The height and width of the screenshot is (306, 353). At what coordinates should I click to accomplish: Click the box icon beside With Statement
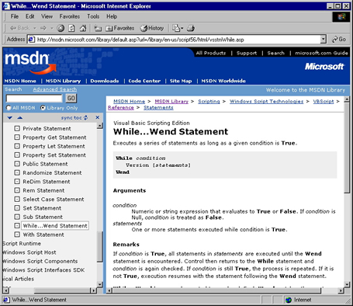(x=17, y=235)
